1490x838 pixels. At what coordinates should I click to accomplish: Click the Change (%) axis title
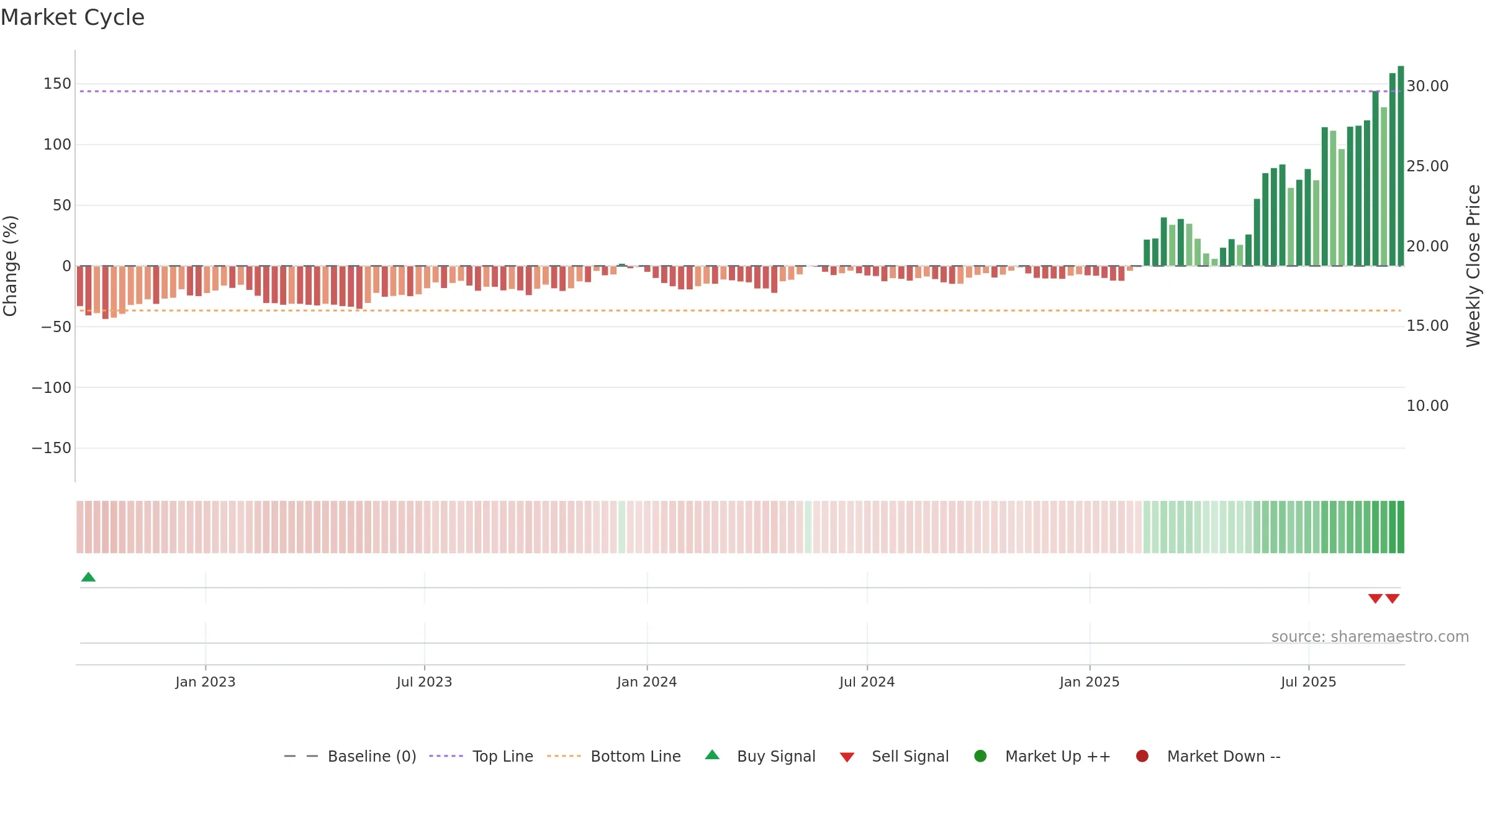pos(11,266)
